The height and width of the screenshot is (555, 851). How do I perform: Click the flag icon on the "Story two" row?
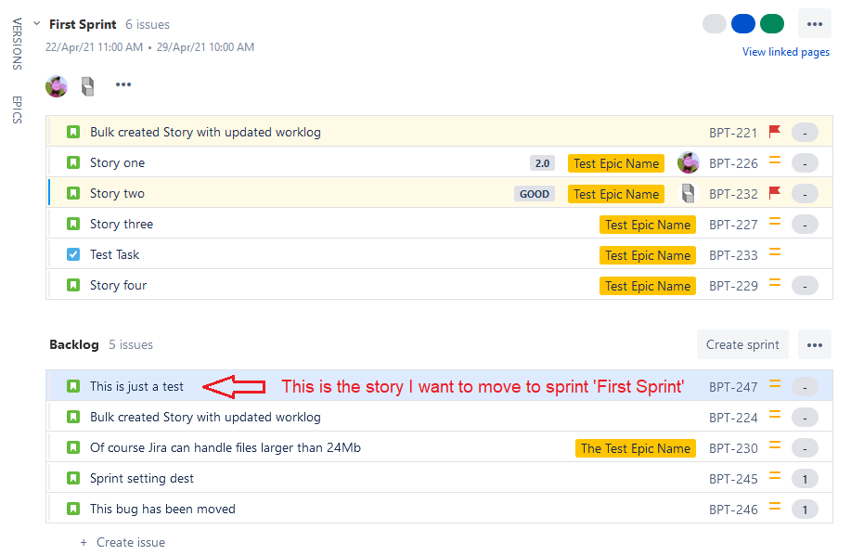click(x=777, y=193)
